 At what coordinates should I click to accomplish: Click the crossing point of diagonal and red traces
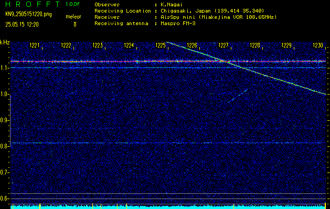point(223,61)
